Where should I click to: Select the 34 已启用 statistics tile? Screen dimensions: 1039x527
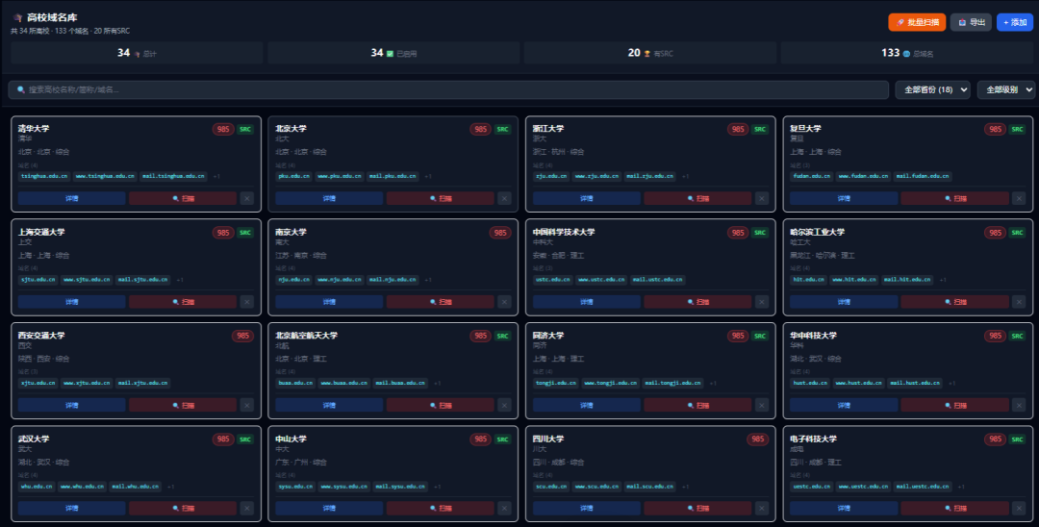(393, 53)
